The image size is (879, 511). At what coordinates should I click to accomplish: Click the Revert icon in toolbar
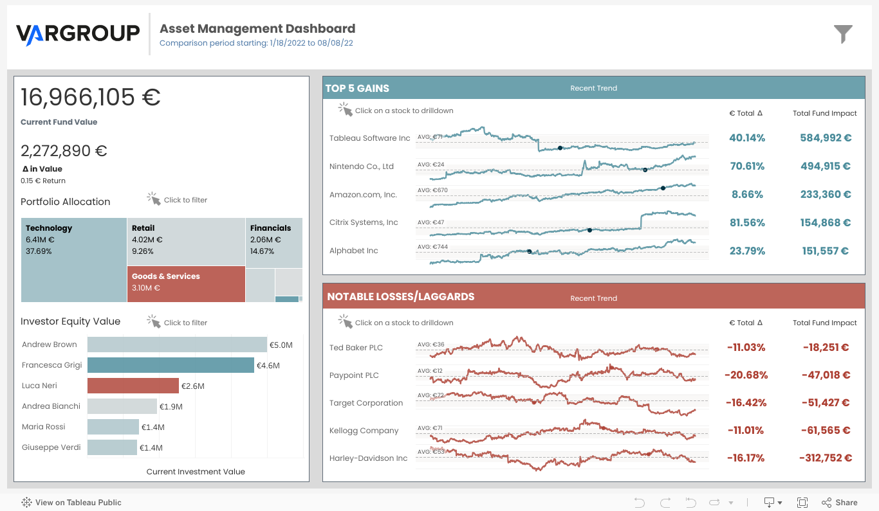coord(690,503)
